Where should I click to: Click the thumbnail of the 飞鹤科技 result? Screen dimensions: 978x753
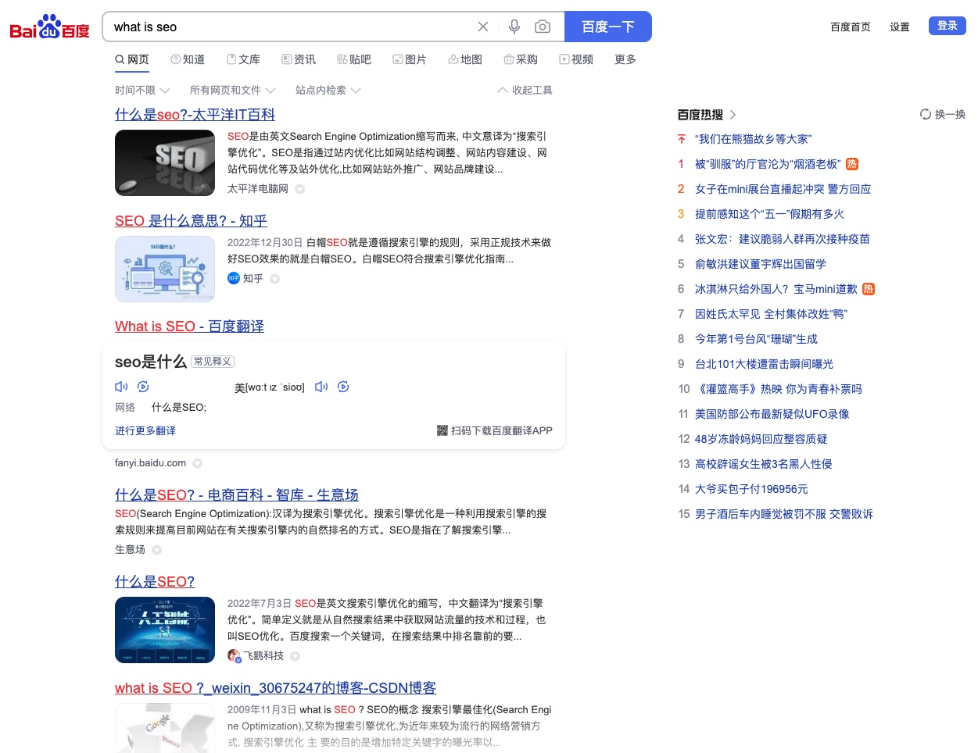(165, 630)
